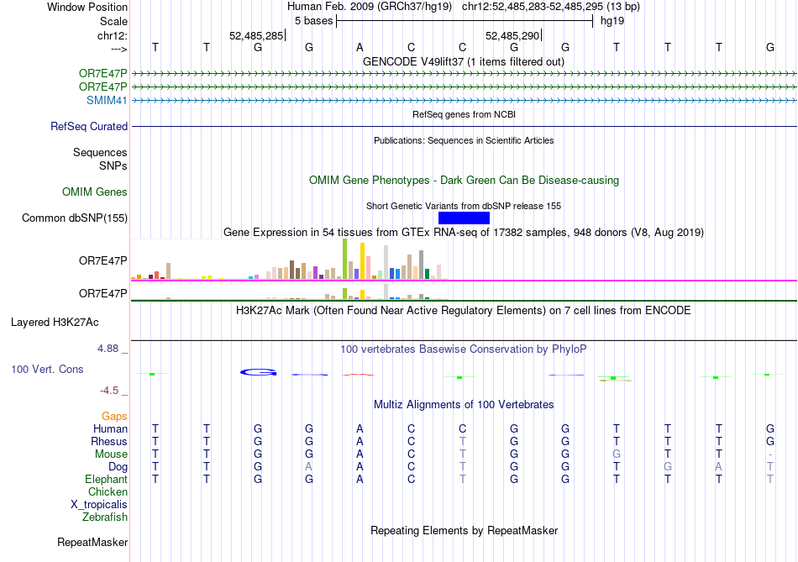Click the gray G in the Mouse alignment row
The height and width of the screenshot is (562, 798).
coord(617,454)
